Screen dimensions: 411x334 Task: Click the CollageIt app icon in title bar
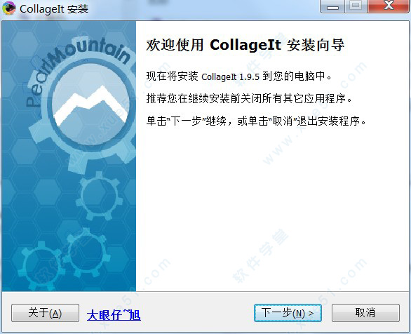(x=8, y=8)
